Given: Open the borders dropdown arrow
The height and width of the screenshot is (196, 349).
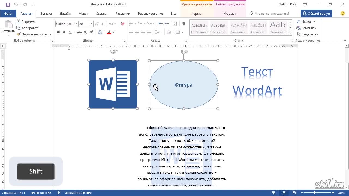Looking at the screenshot, I should pyautogui.click(x=182, y=32).
